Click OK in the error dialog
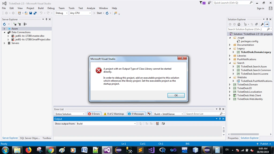This screenshot has height=154, width=274. coord(176,95)
